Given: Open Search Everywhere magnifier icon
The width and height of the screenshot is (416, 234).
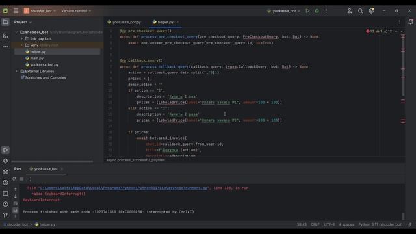Looking at the screenshot, I should click(360, 11).
